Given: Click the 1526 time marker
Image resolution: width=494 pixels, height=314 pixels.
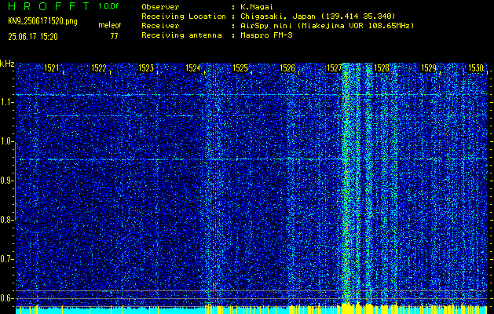Looking at the screenshot, I should click(x=287, y=68).
